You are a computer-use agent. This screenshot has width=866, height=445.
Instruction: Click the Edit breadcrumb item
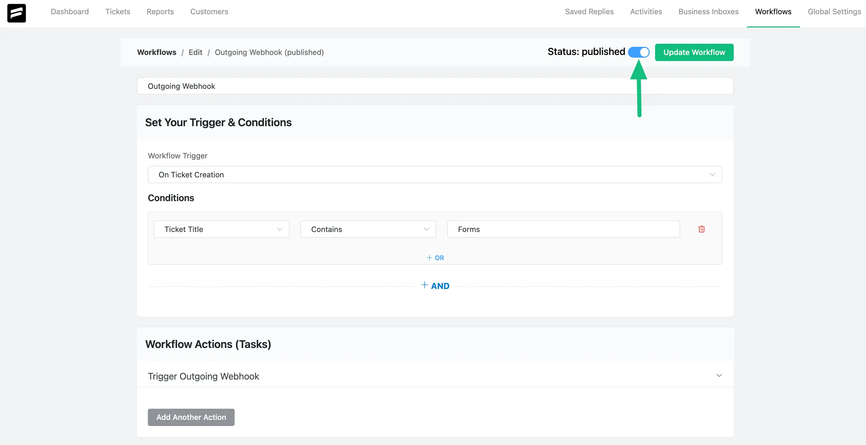click(x=195, y=52)
